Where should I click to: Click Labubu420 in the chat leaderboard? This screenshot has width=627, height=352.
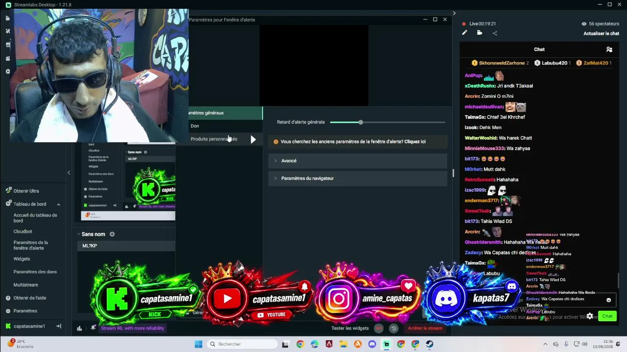pyautogui.click(x=554, y=63)
